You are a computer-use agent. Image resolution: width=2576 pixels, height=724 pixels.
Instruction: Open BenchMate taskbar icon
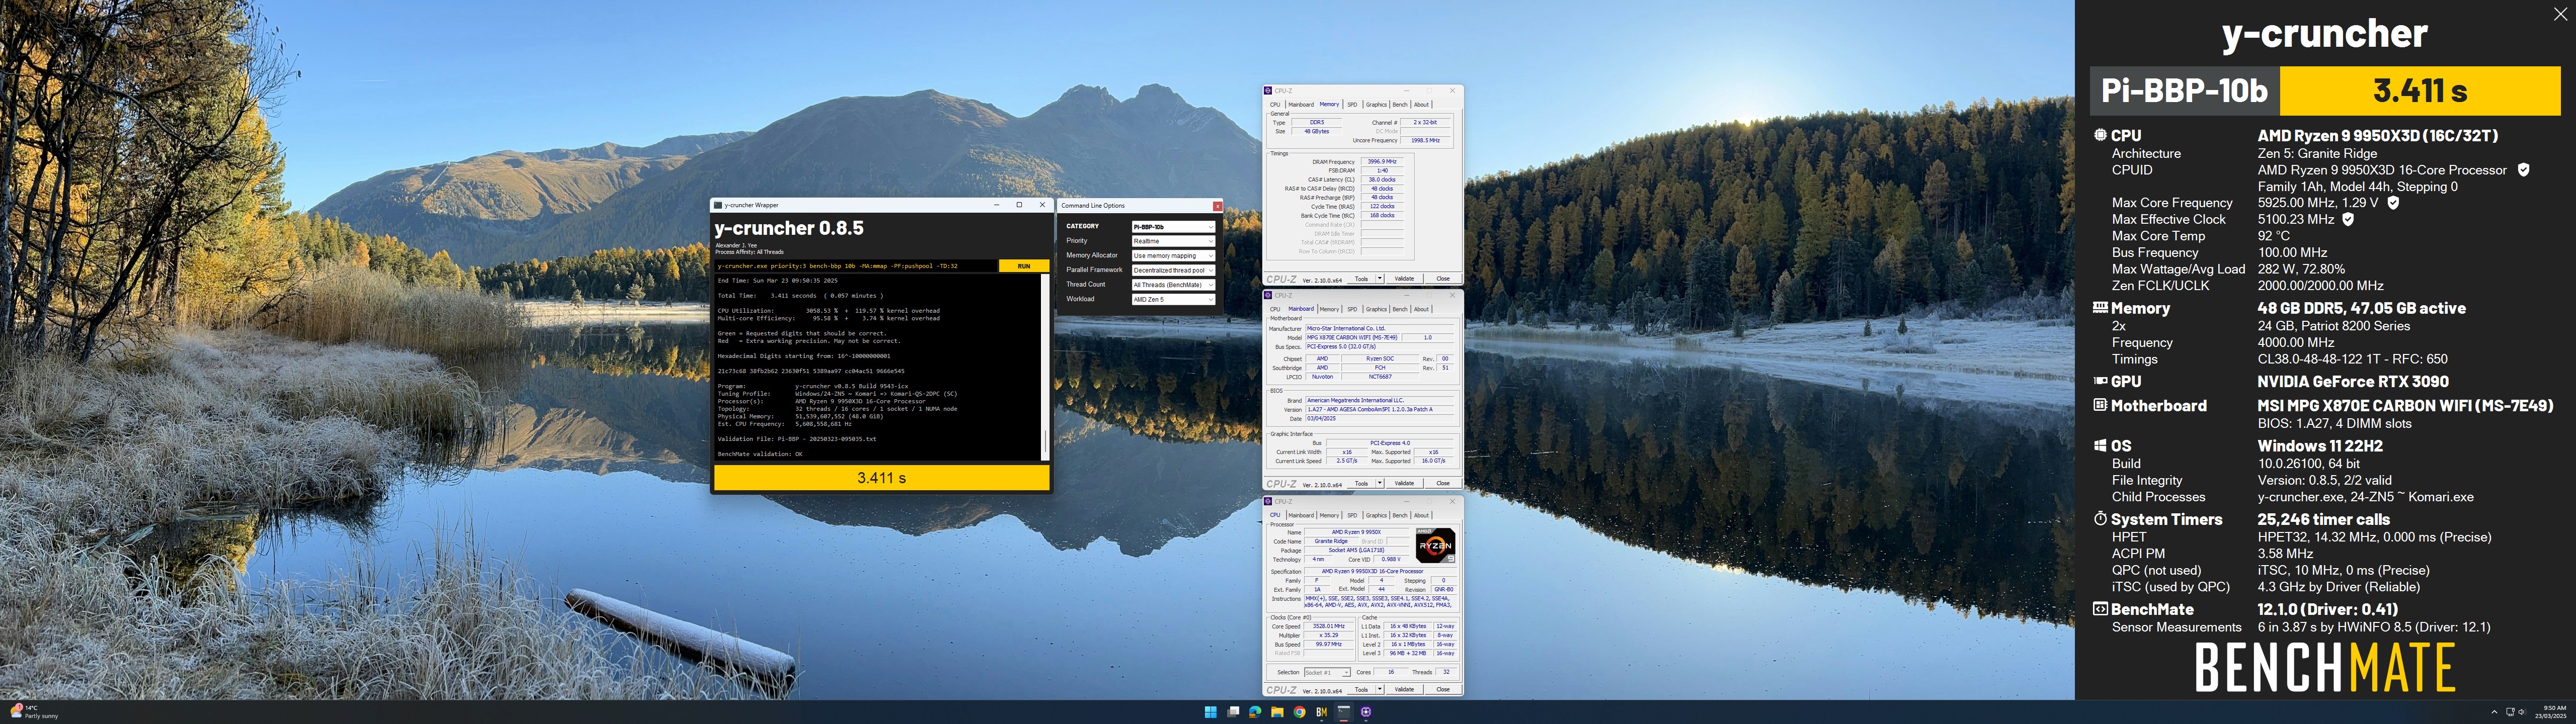click(1321, 712)
